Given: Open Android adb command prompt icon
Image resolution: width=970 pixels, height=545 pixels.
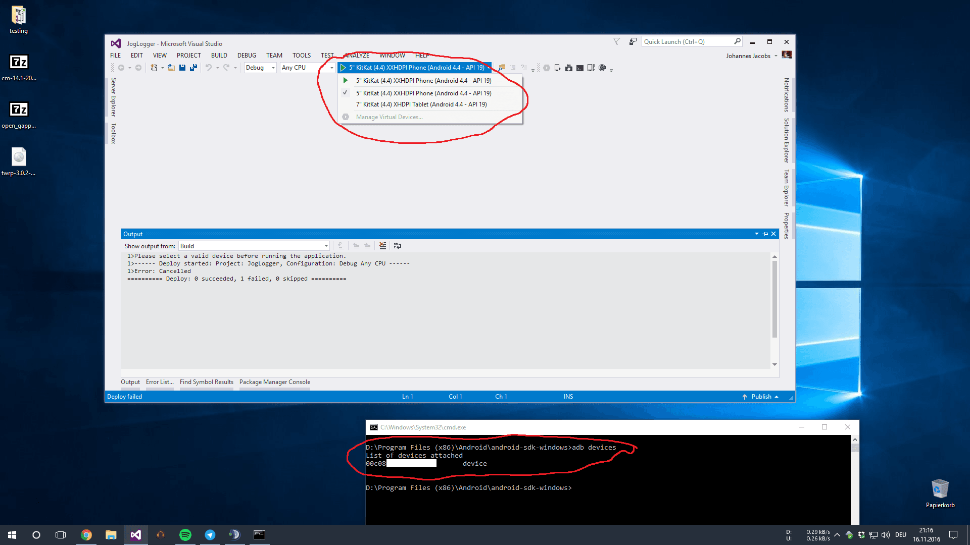Looking at the screenshot, I should (580, 68).
